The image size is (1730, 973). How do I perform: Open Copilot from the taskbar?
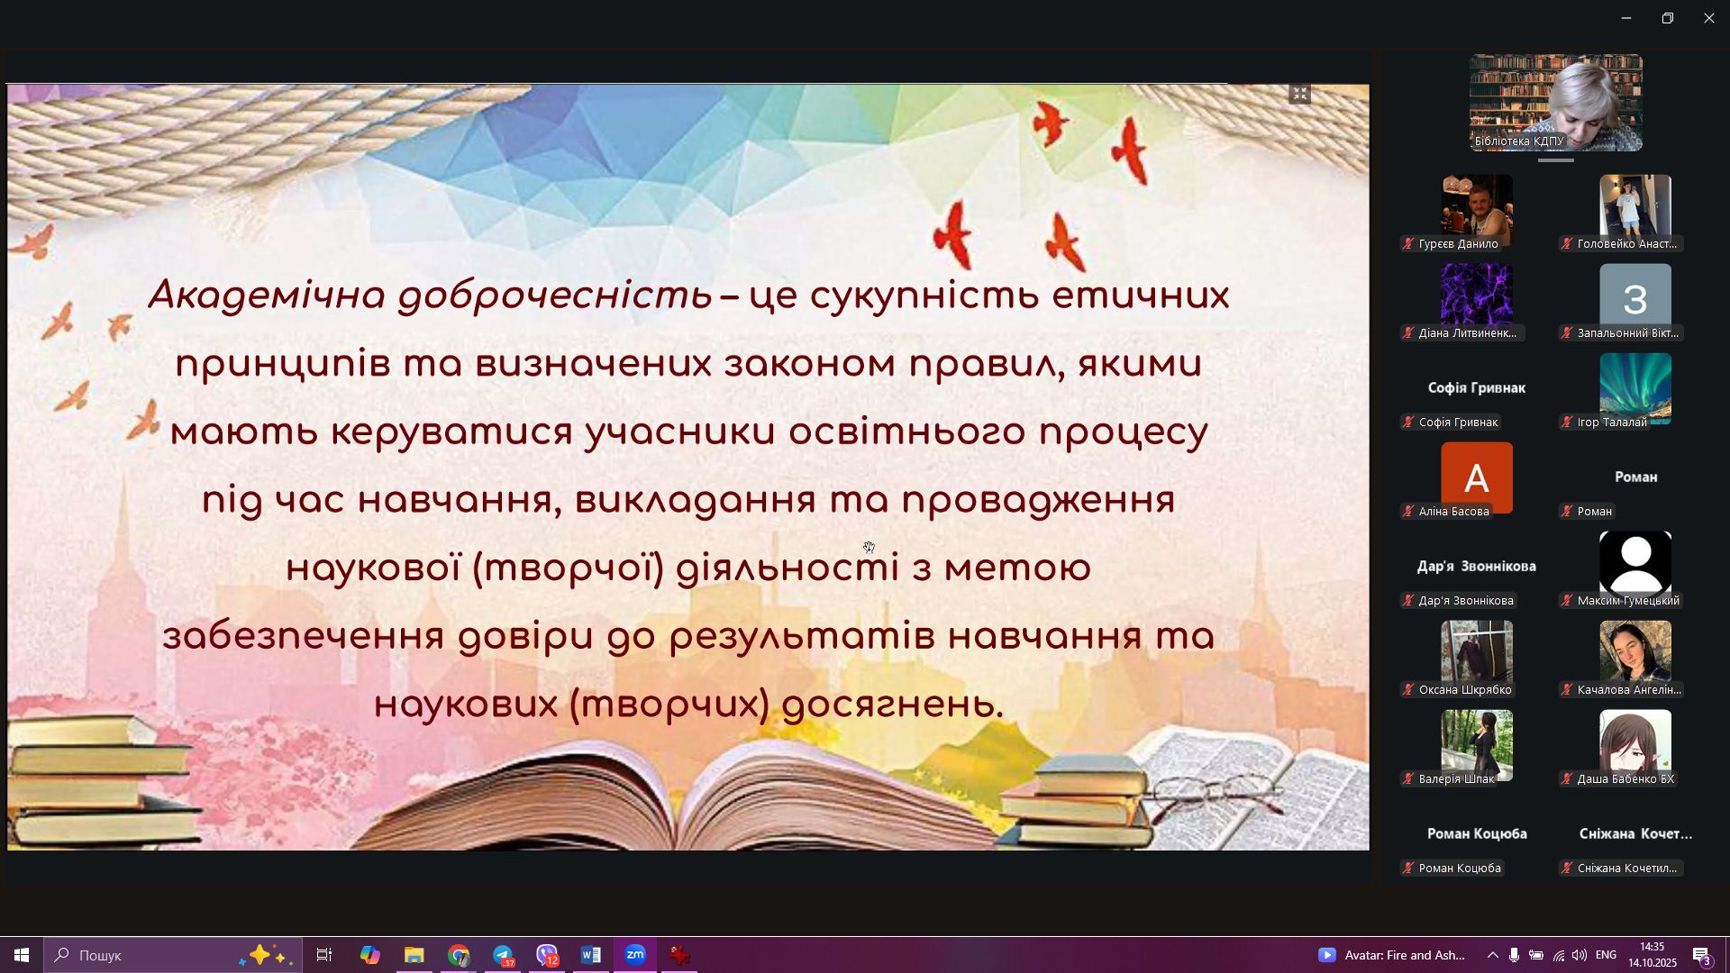pos(370,955)
